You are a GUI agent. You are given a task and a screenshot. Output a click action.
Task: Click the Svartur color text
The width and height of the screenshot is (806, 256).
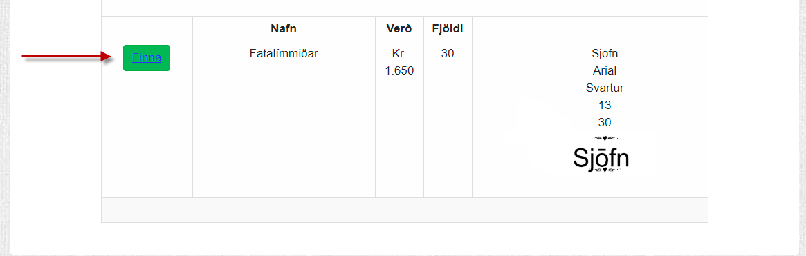click(605, 88)
